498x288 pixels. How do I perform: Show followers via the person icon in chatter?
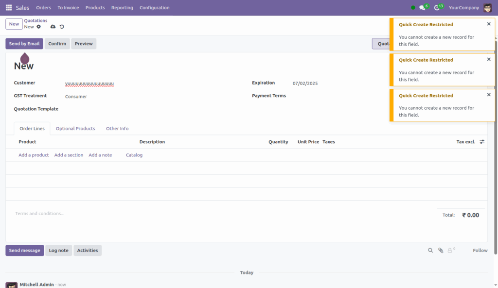pyautogui.click(x=450, y=250)
